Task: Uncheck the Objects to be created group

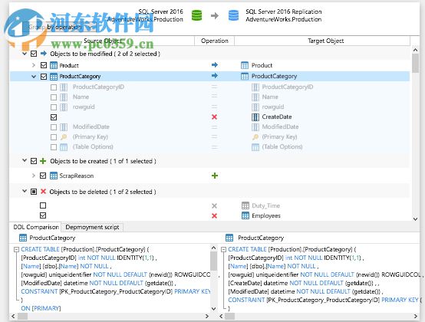Action: tap(34, 161)
